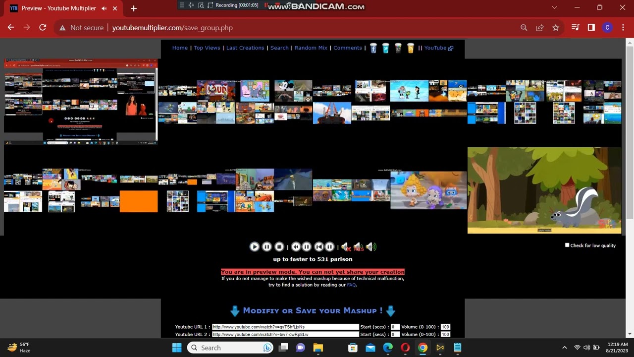Open the tab search dropdown chevron

(x=554, y=7)
